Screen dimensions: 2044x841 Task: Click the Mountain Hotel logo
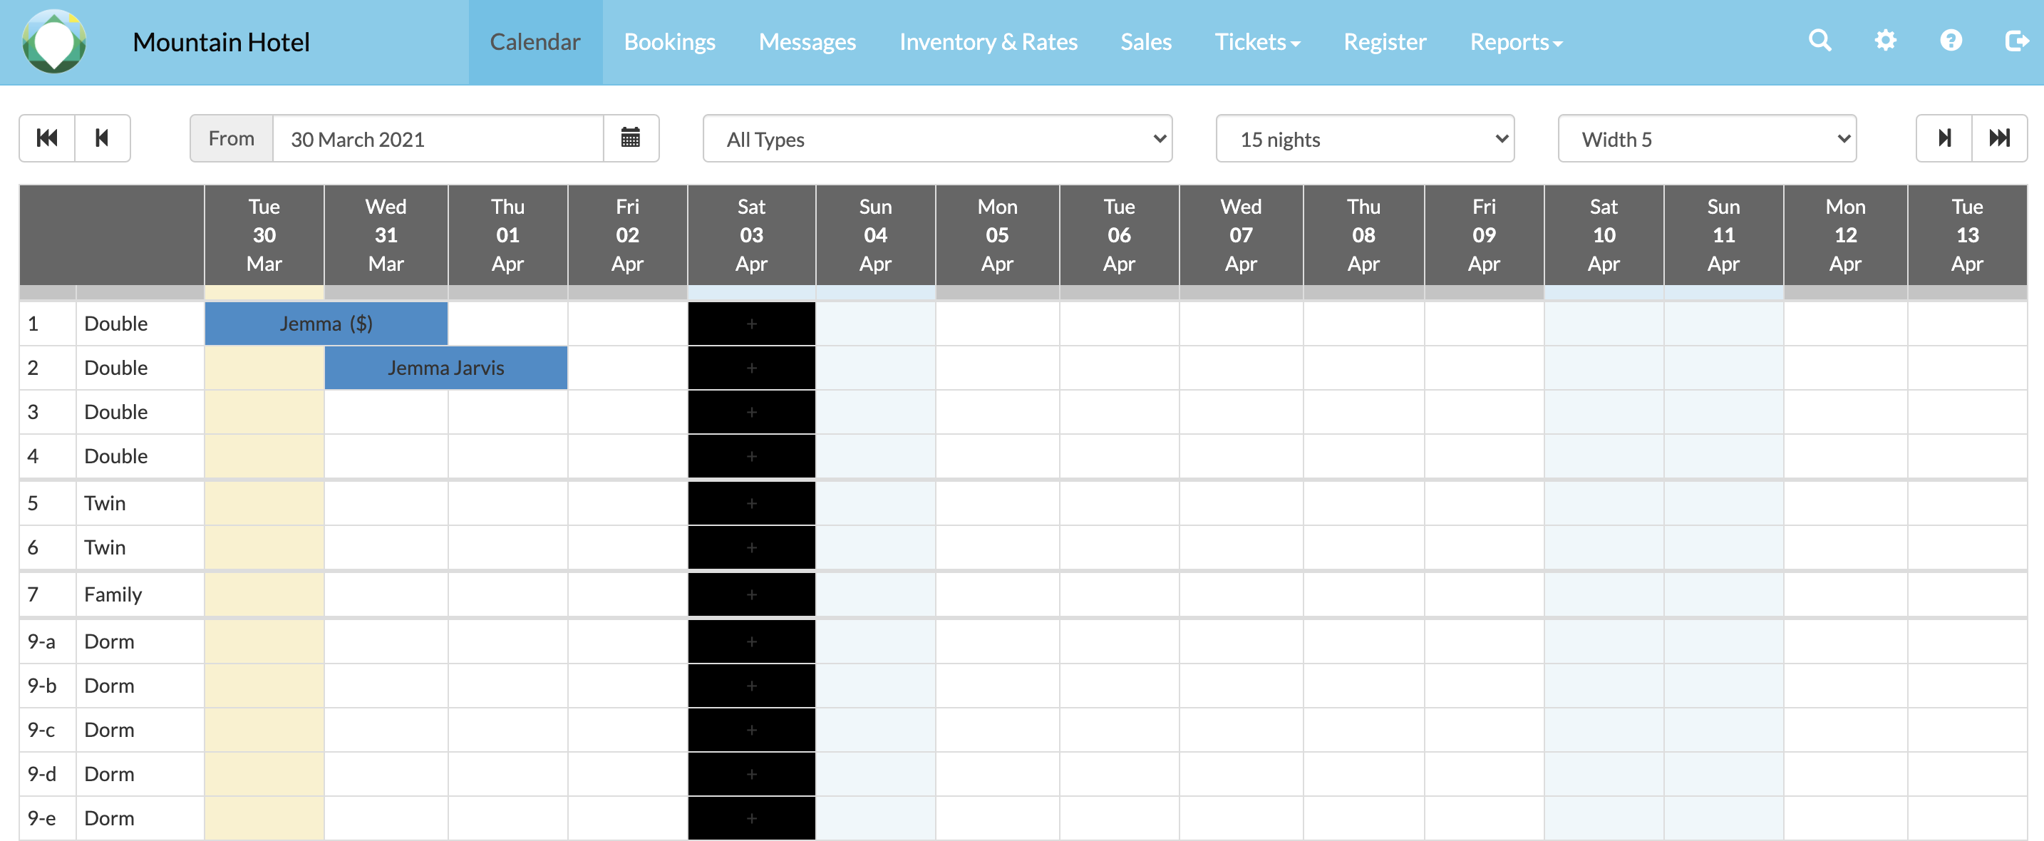click(x=54, y=42)
